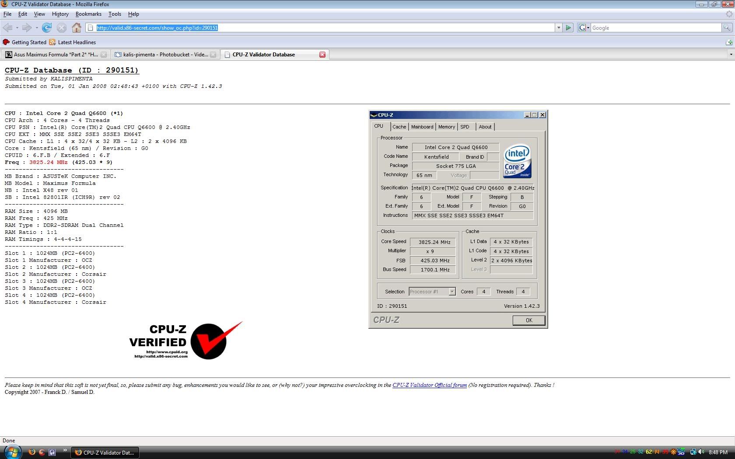Launch the red C quick launch icon

[x=42, y=452]
